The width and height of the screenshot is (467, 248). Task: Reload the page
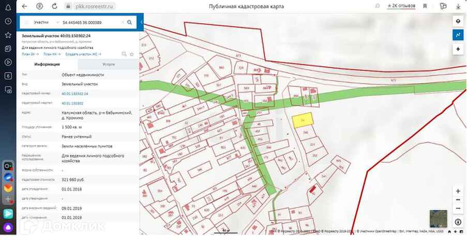(54, 6)
